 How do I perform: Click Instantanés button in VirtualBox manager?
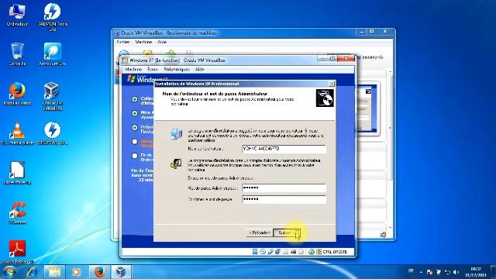(x=370, y=57)
